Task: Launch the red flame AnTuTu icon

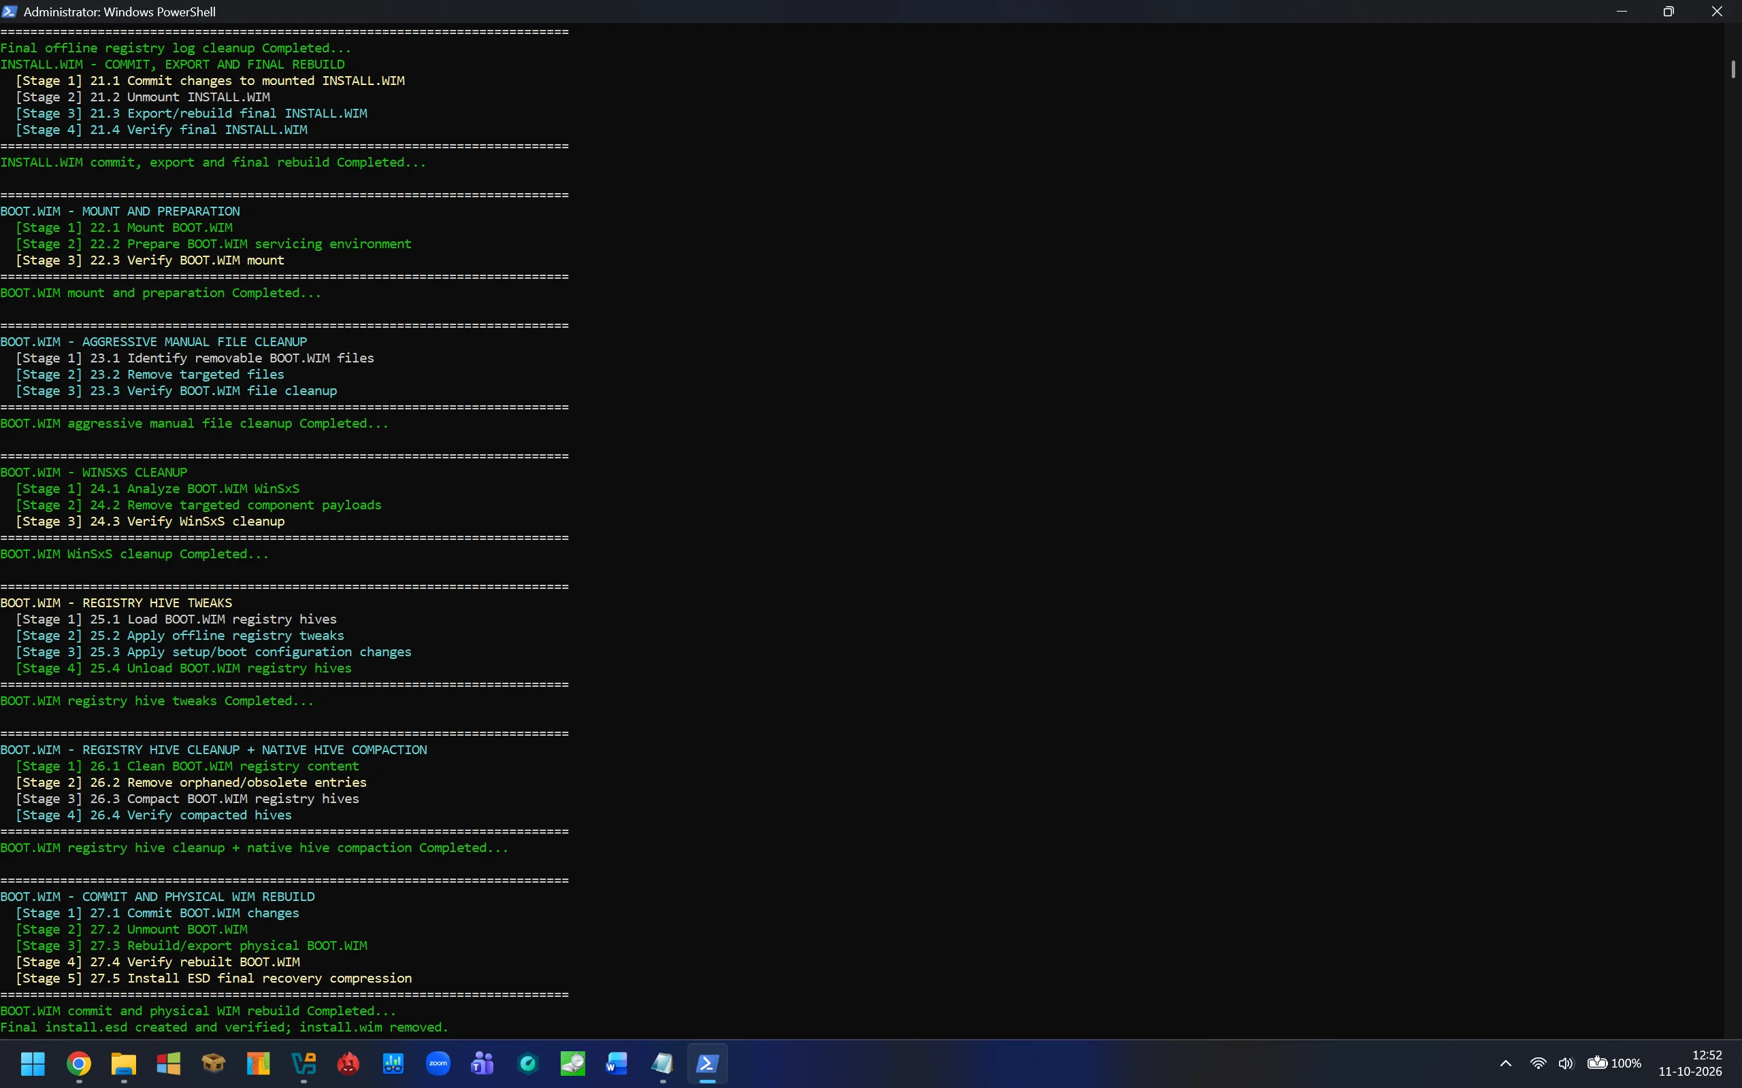Action: click(x=348, y=1063)
